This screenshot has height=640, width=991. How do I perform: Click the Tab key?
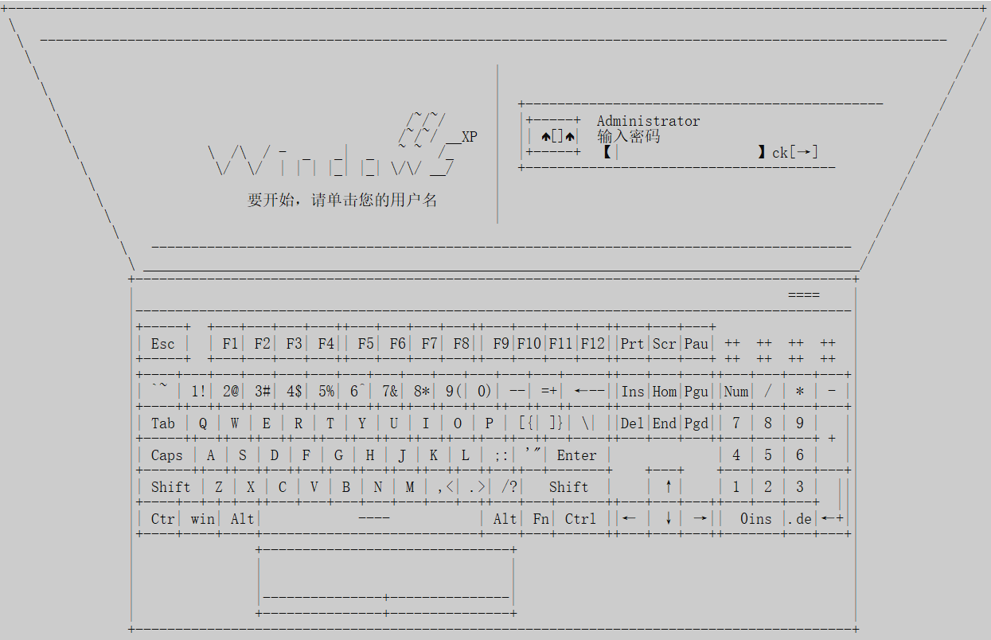pyautogui.click(x=163, y=423)
